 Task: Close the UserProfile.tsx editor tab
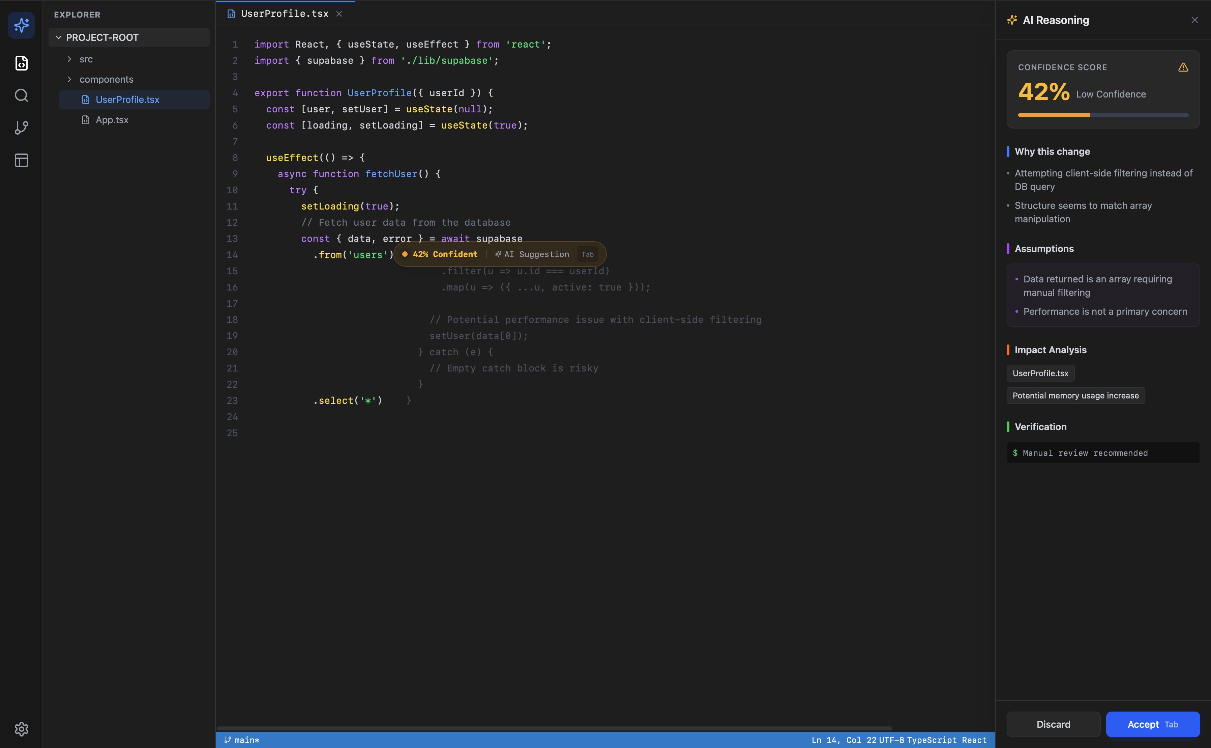point(339,14)
